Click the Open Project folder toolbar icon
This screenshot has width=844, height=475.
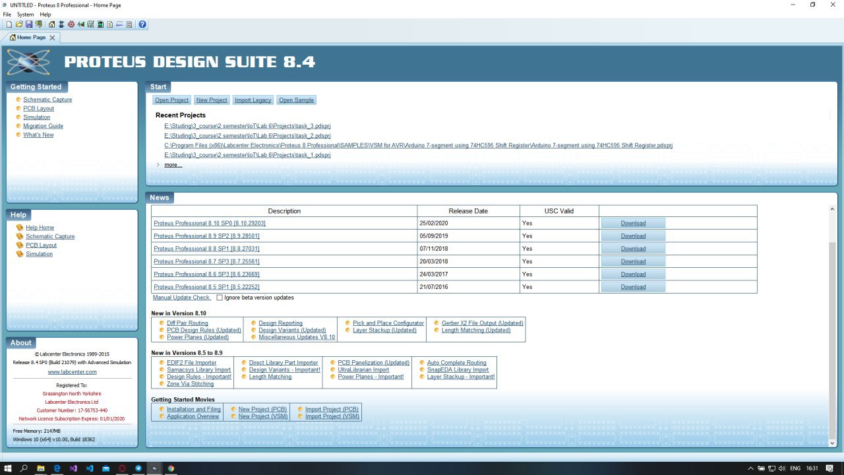point(19,24)
